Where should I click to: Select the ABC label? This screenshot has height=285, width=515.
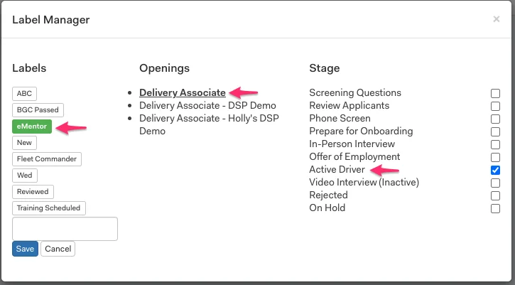pos(24,94)
